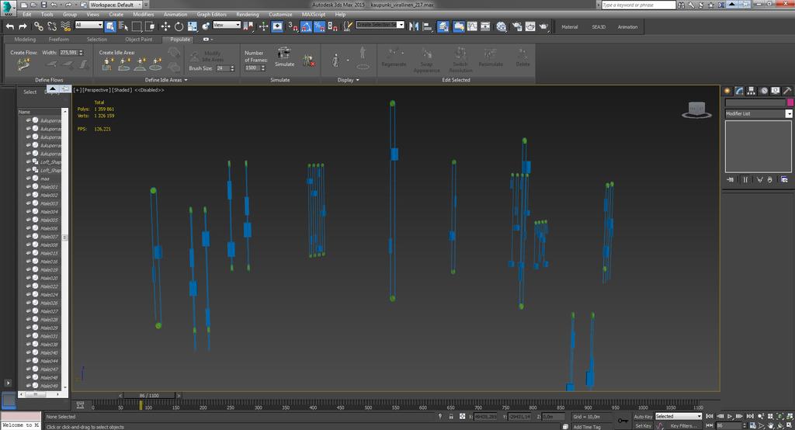Click the Select and Link chain icon

click(x=39, y=26)
